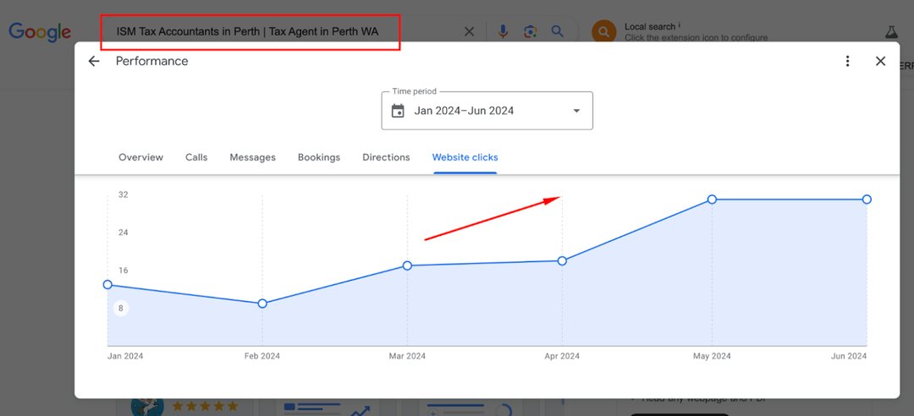Switch to the Bookings tab
Screen dimensions: 914x416
pos(319,157)
